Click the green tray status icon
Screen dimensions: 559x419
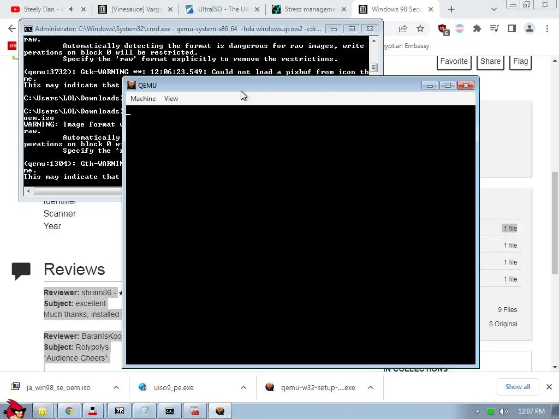(x=491, y=411)
